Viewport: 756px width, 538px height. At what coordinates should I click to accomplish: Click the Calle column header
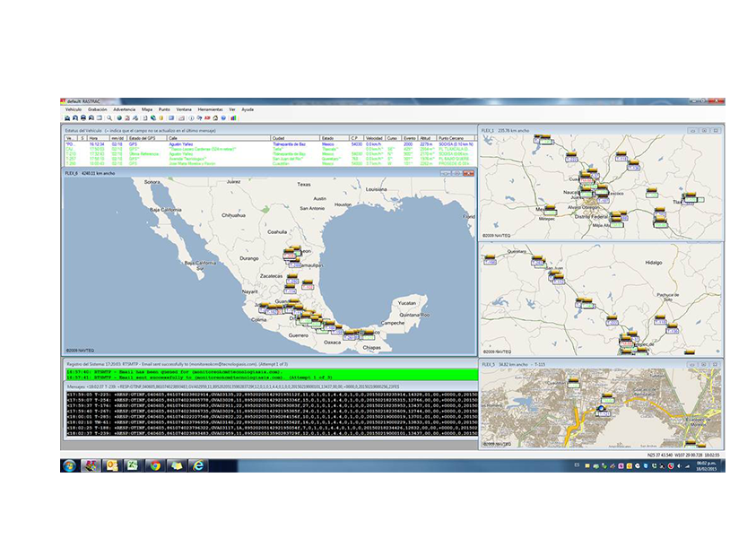(219, 138)
